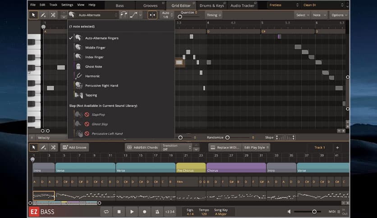Image resolution: width=377 pixels, height=218 pixels.
Task: Open the MIDI settings menu icon
Action: 339,212
